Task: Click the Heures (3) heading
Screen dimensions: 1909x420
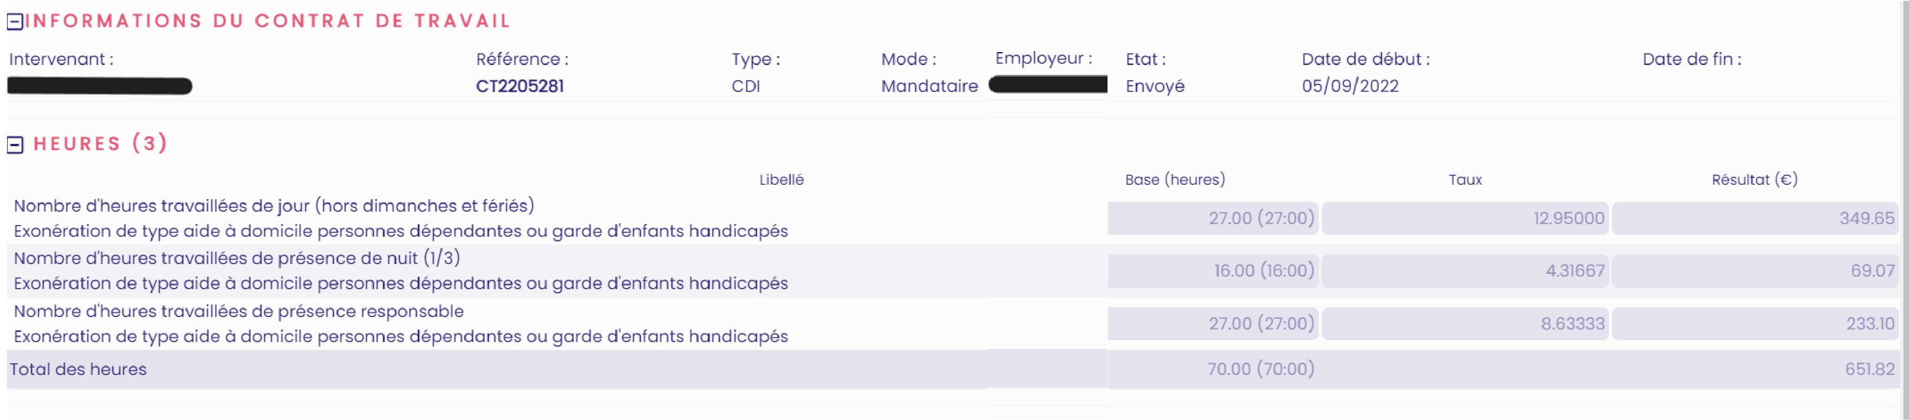Action: pyautogui.click(x=101, y=143)
